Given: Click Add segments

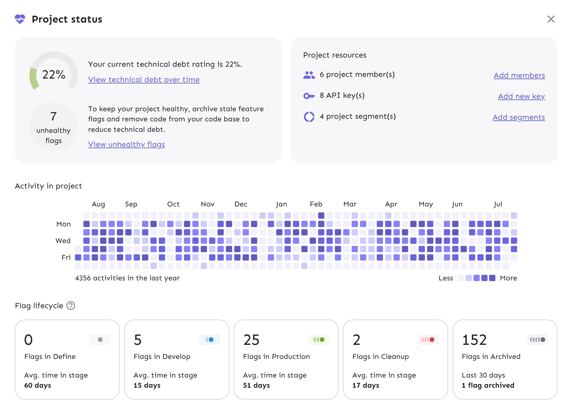Looking at the screenshot, I should tap(518, 117).
